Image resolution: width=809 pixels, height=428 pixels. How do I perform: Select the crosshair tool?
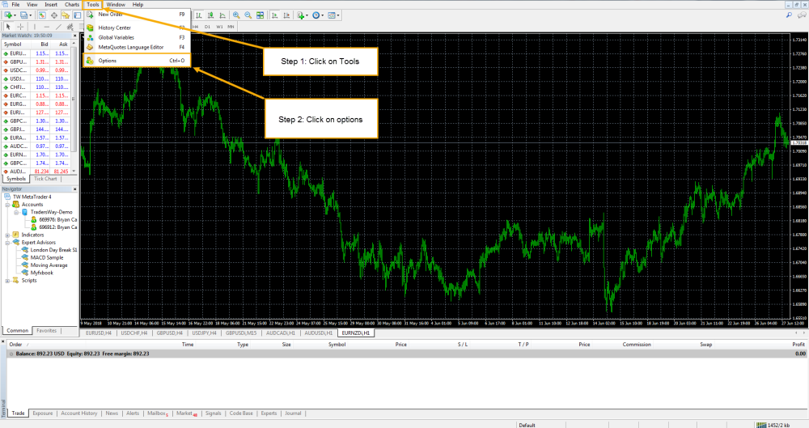(20, 27)
